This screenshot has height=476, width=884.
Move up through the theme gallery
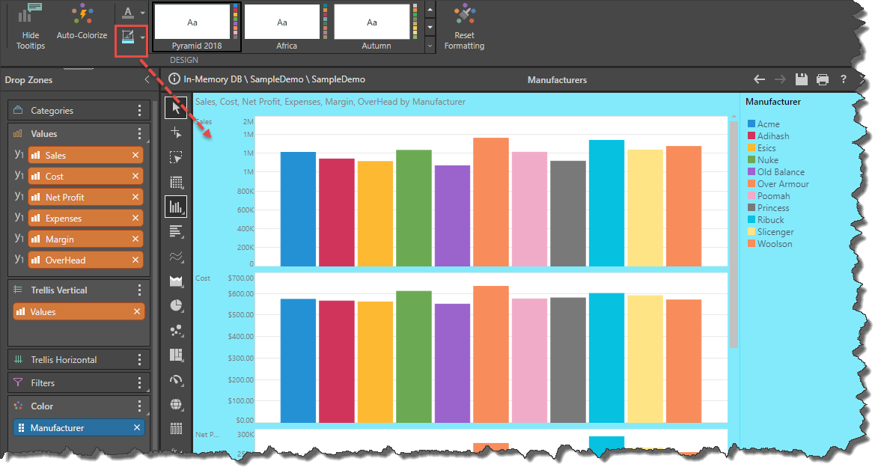[x=430, y=10]
